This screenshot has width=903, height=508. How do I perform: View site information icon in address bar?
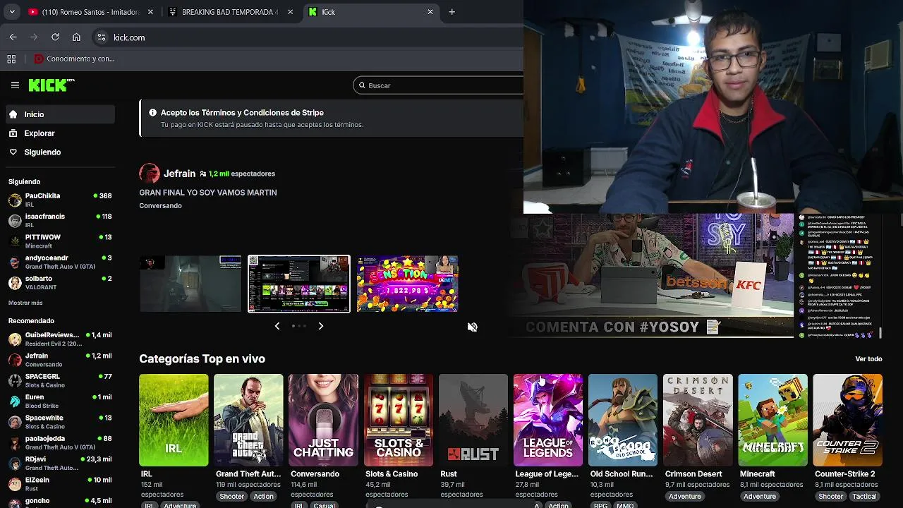[102, 37]
